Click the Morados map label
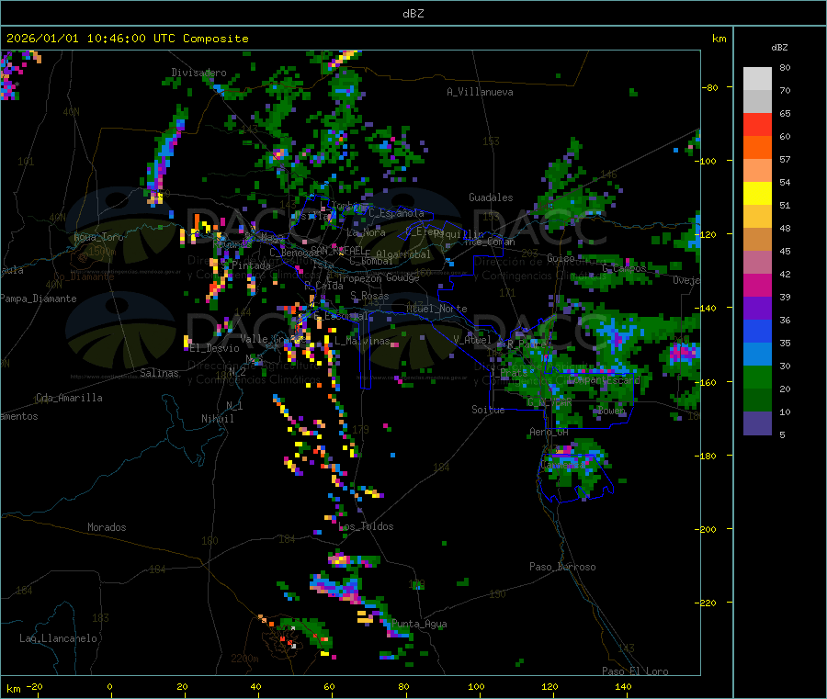The image size is (827, 699). pyautogui.click(x=107, y=527)
